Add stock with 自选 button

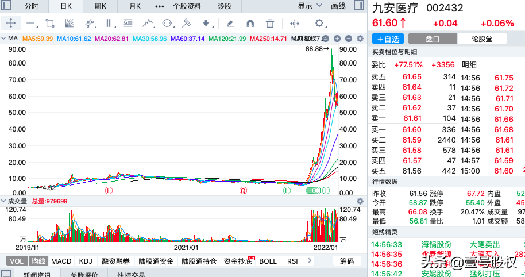coord(388,39)
